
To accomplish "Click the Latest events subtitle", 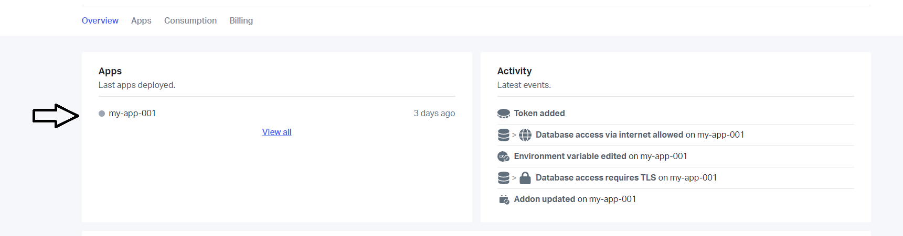I will pos(524,85).
